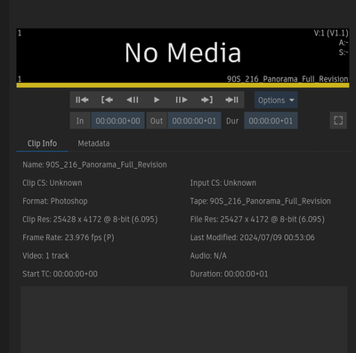Click the Last Modified date entry
The height and width of the screenshot is (353, 356).
(253, 237)
